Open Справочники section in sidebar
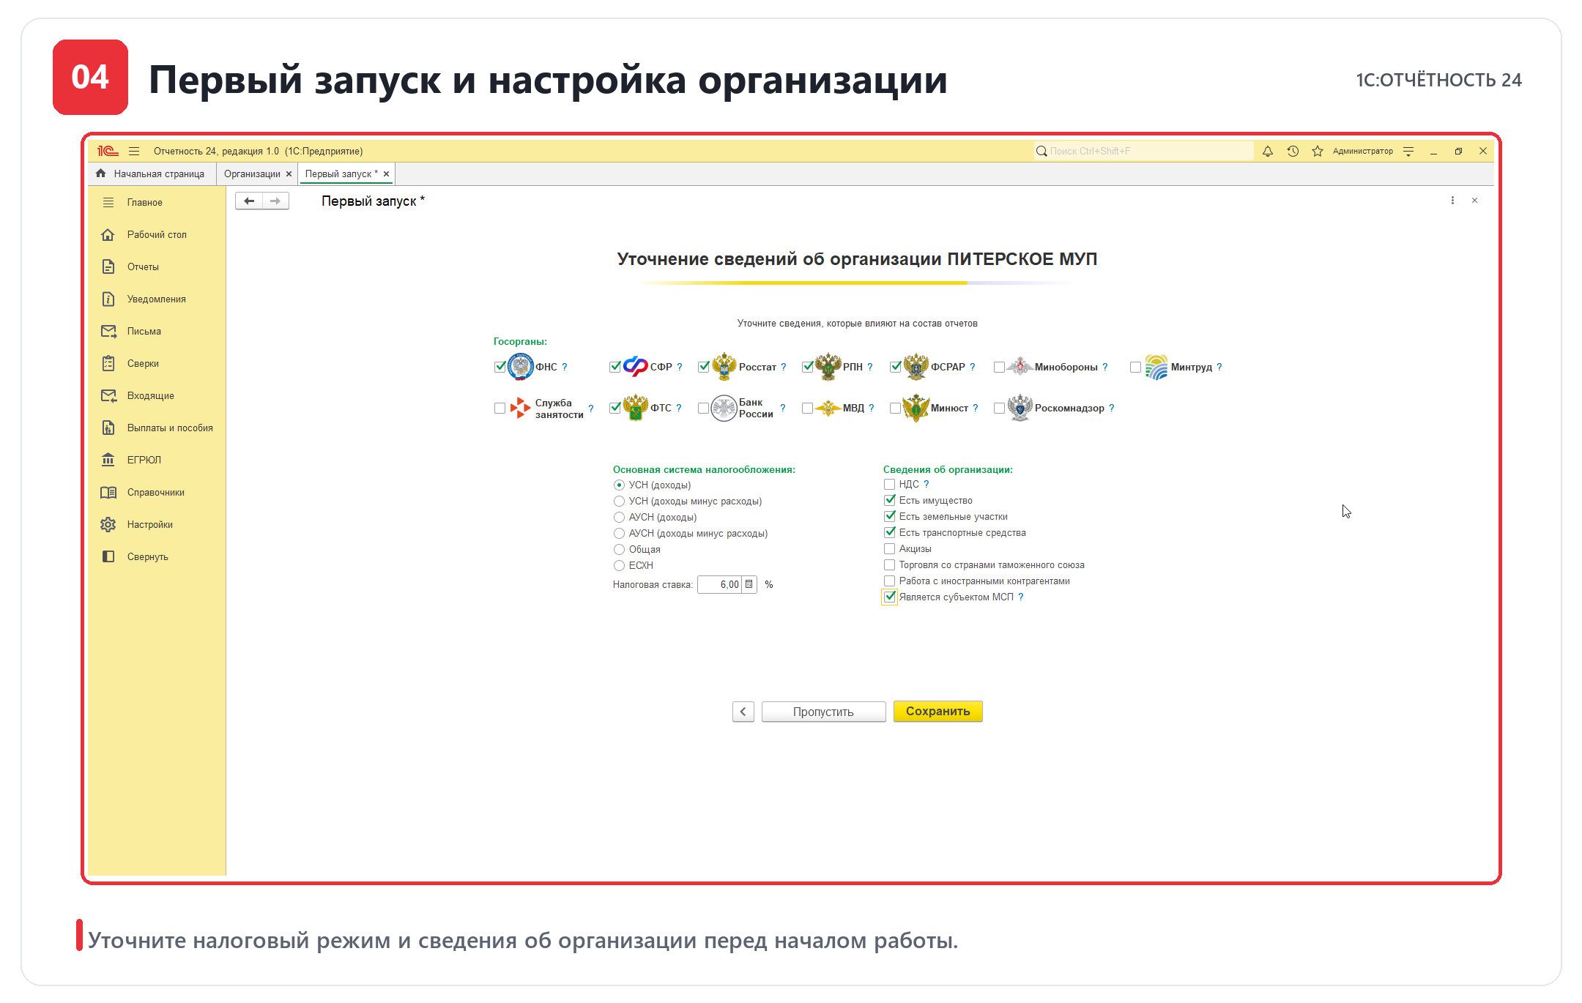 (x=157, y=492)
